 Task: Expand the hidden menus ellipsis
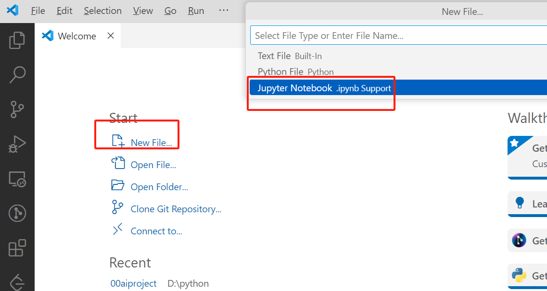(x=224, y=11)
